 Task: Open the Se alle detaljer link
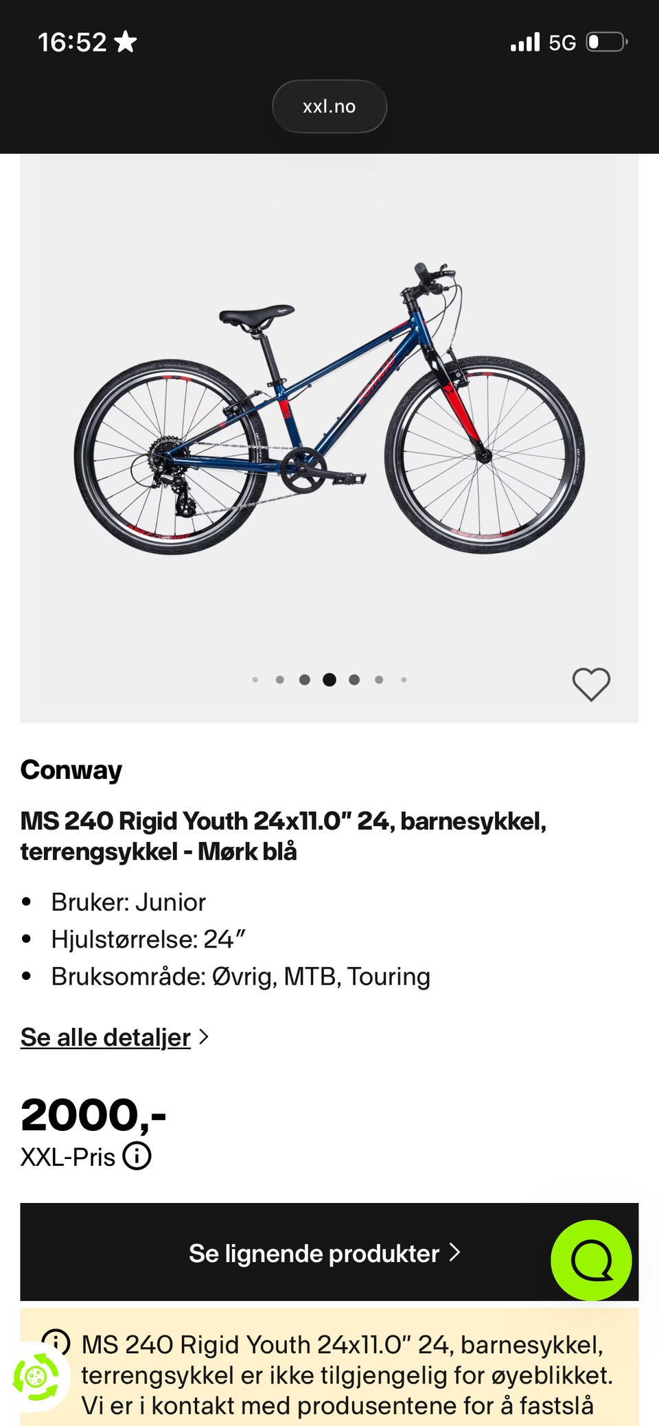pos(105,1037)
